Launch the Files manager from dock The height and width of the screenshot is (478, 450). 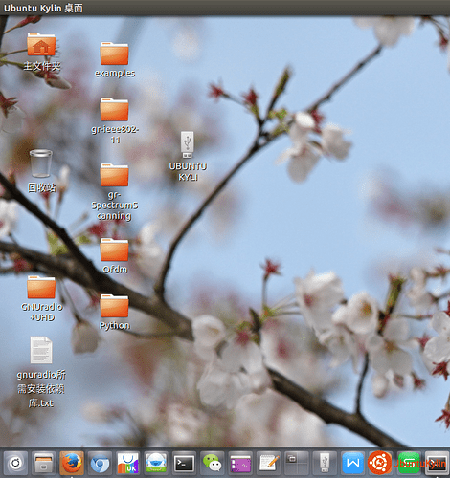(43, 463)
